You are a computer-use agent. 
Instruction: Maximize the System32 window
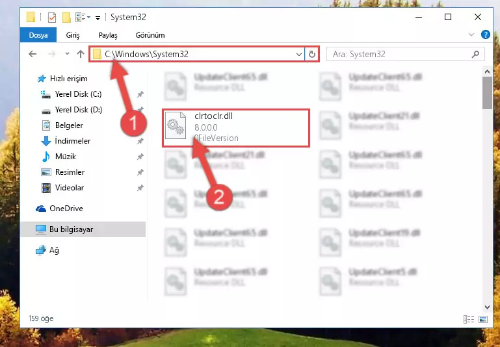pyautogui.click(x=448, y=17)
